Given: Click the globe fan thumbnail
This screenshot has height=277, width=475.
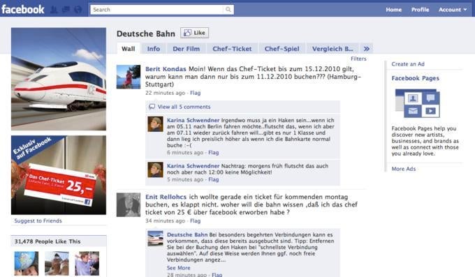Looking at the screenshot, I should pyautogui.click(x=27, y=263).
